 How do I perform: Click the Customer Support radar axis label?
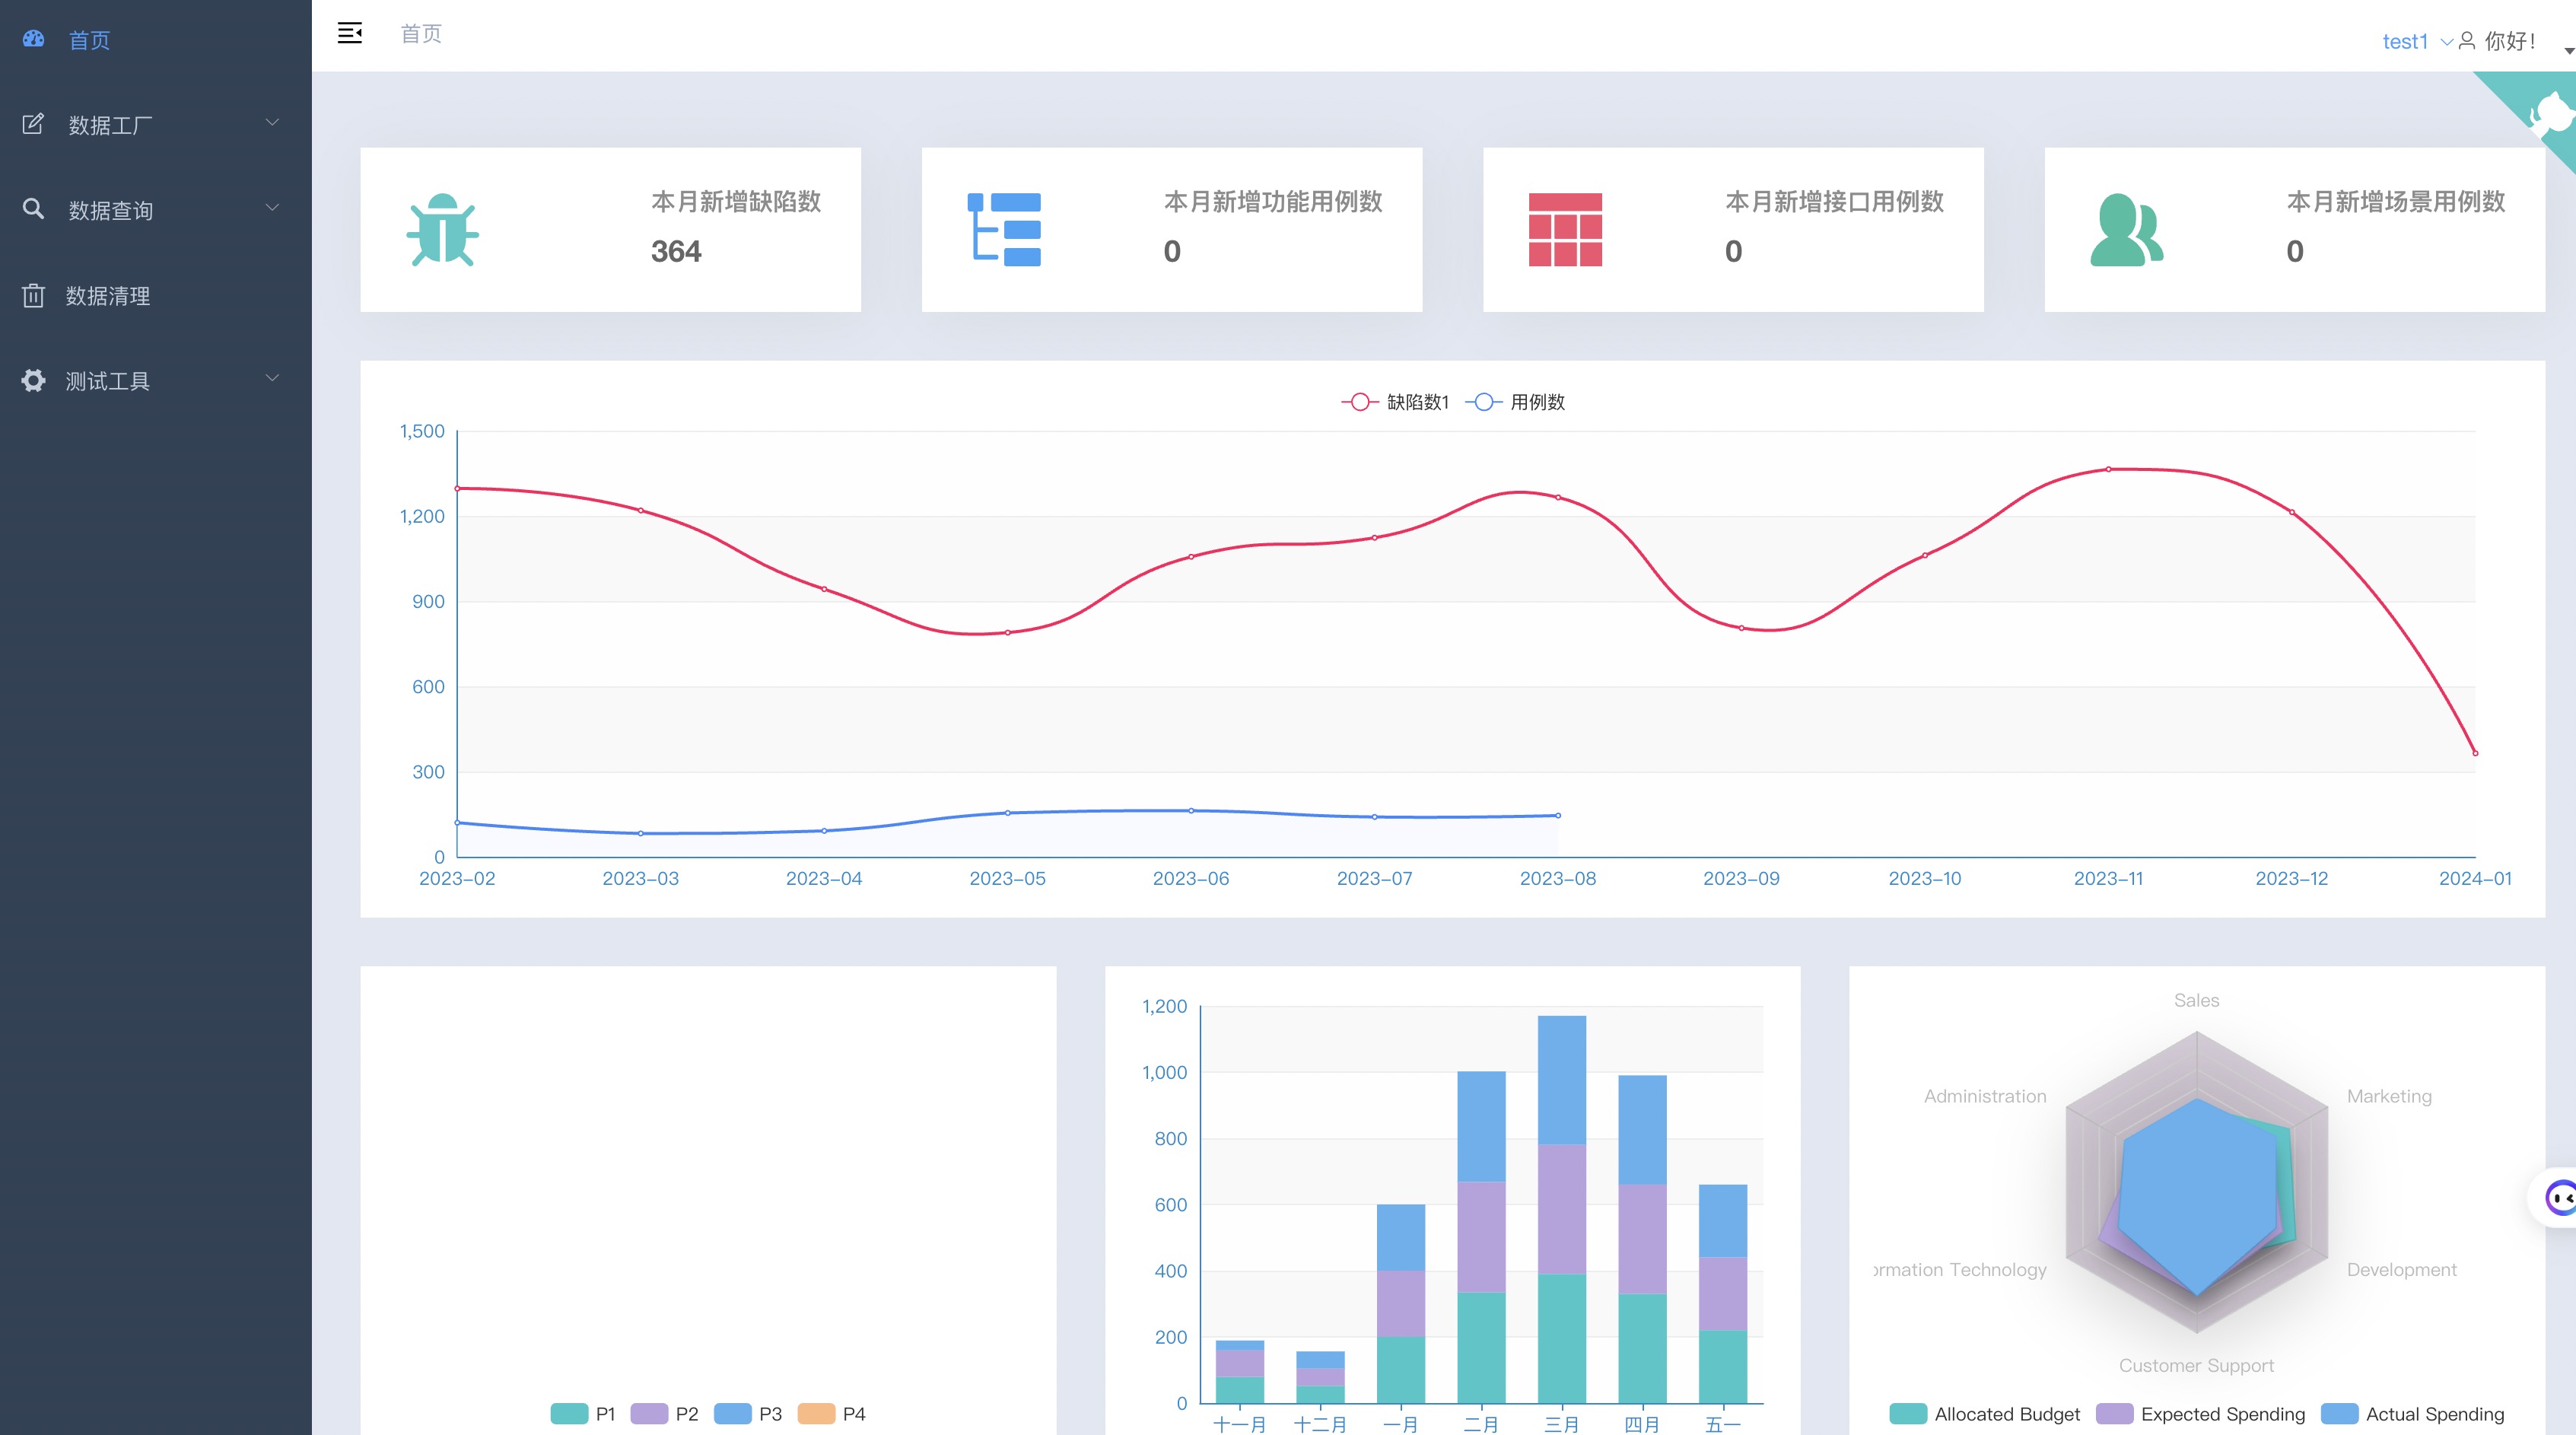tap(2197, 1366)
